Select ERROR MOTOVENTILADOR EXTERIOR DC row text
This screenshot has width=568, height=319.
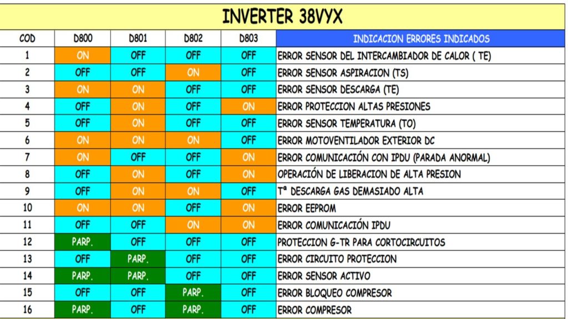click(x=356, y=141)
